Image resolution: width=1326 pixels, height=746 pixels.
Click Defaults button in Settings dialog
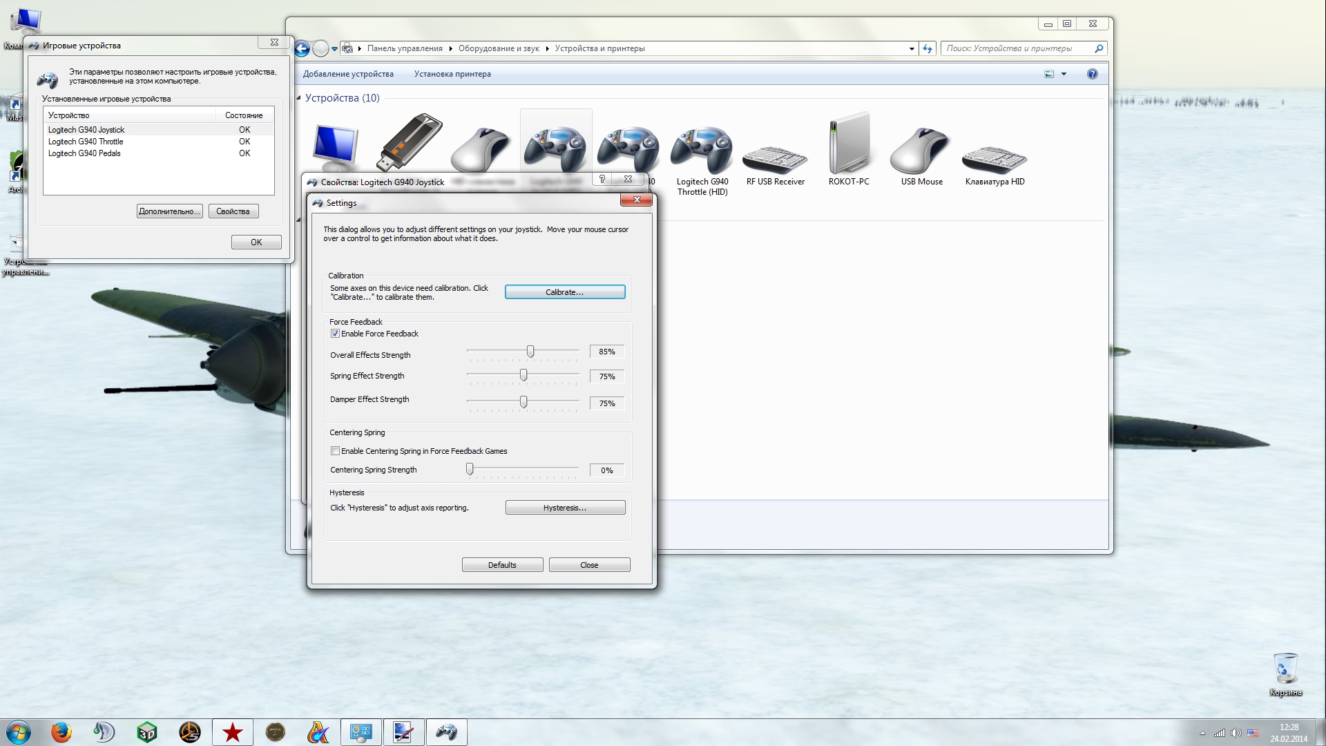(502, 565)
